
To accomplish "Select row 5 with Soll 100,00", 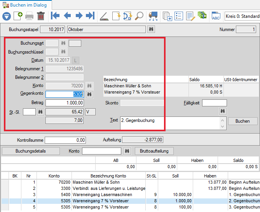I will (131, 207).
